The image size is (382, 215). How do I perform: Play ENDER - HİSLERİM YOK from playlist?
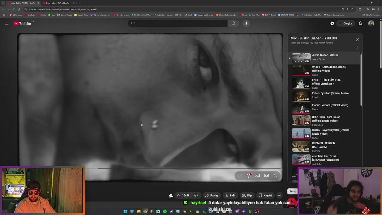(325, 84)
